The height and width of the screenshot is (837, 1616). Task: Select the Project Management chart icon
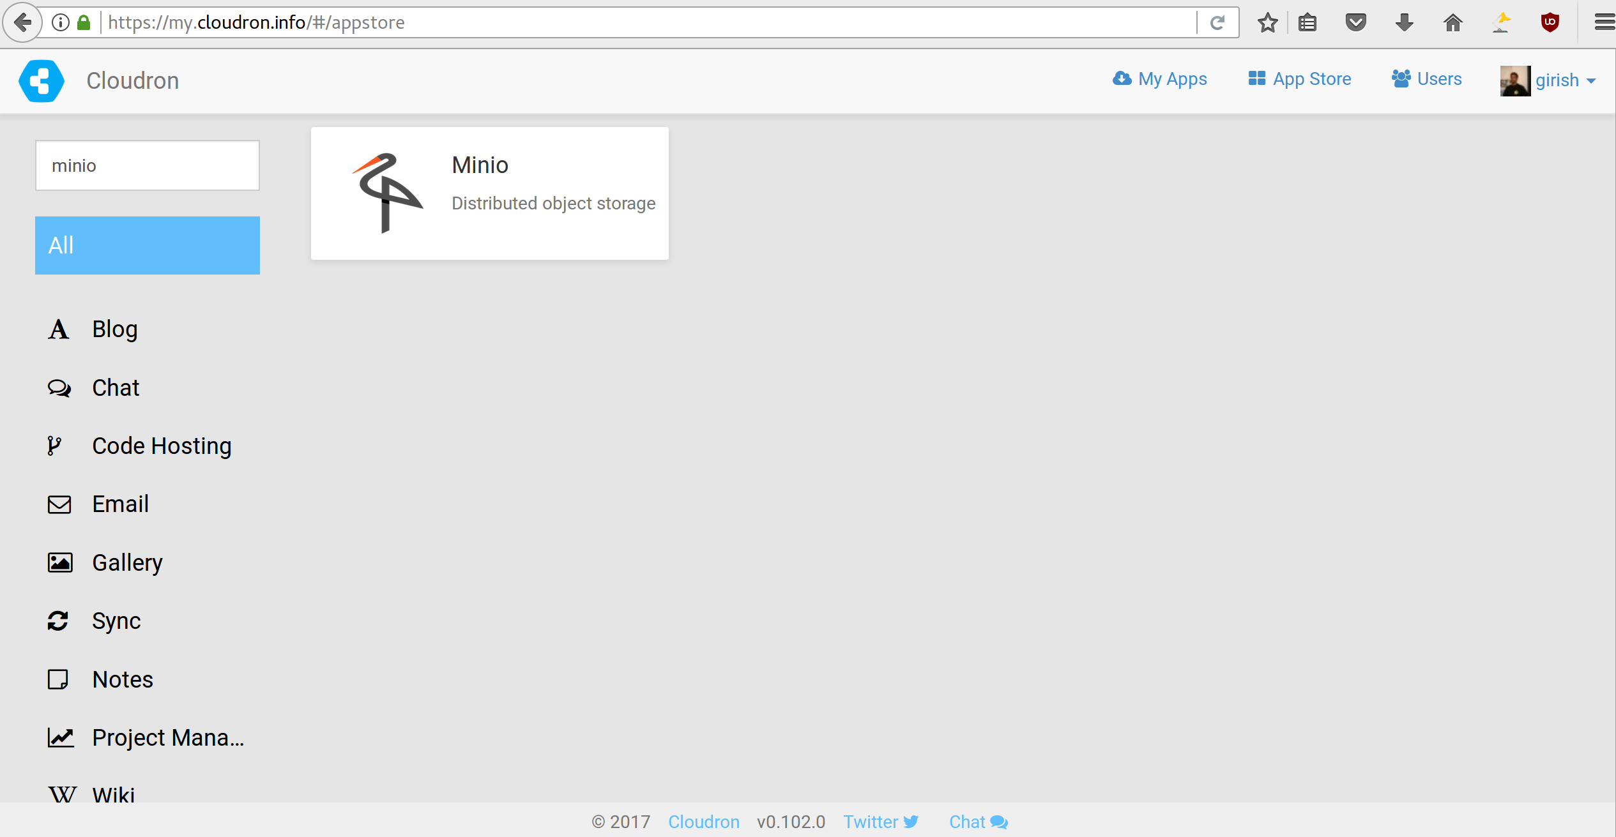(61, 737)
